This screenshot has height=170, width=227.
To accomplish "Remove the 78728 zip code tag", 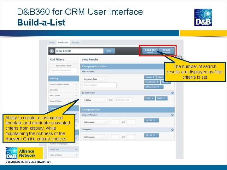I will click(x=152, y=98).
